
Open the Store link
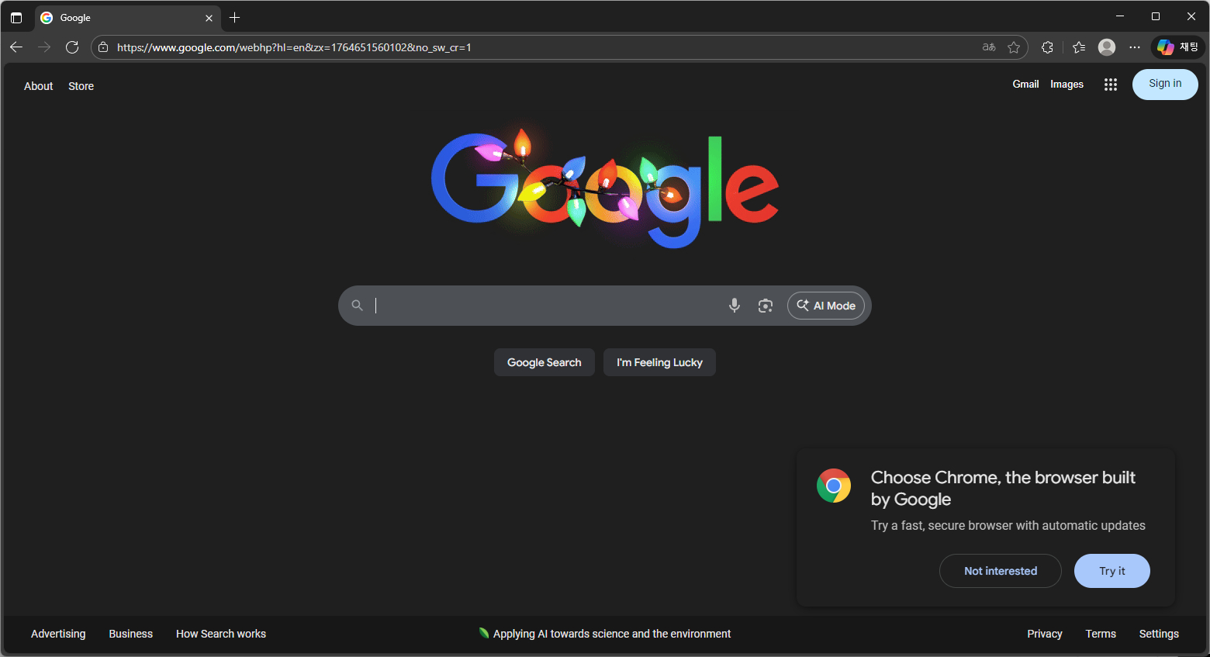[x=81, y=86]
